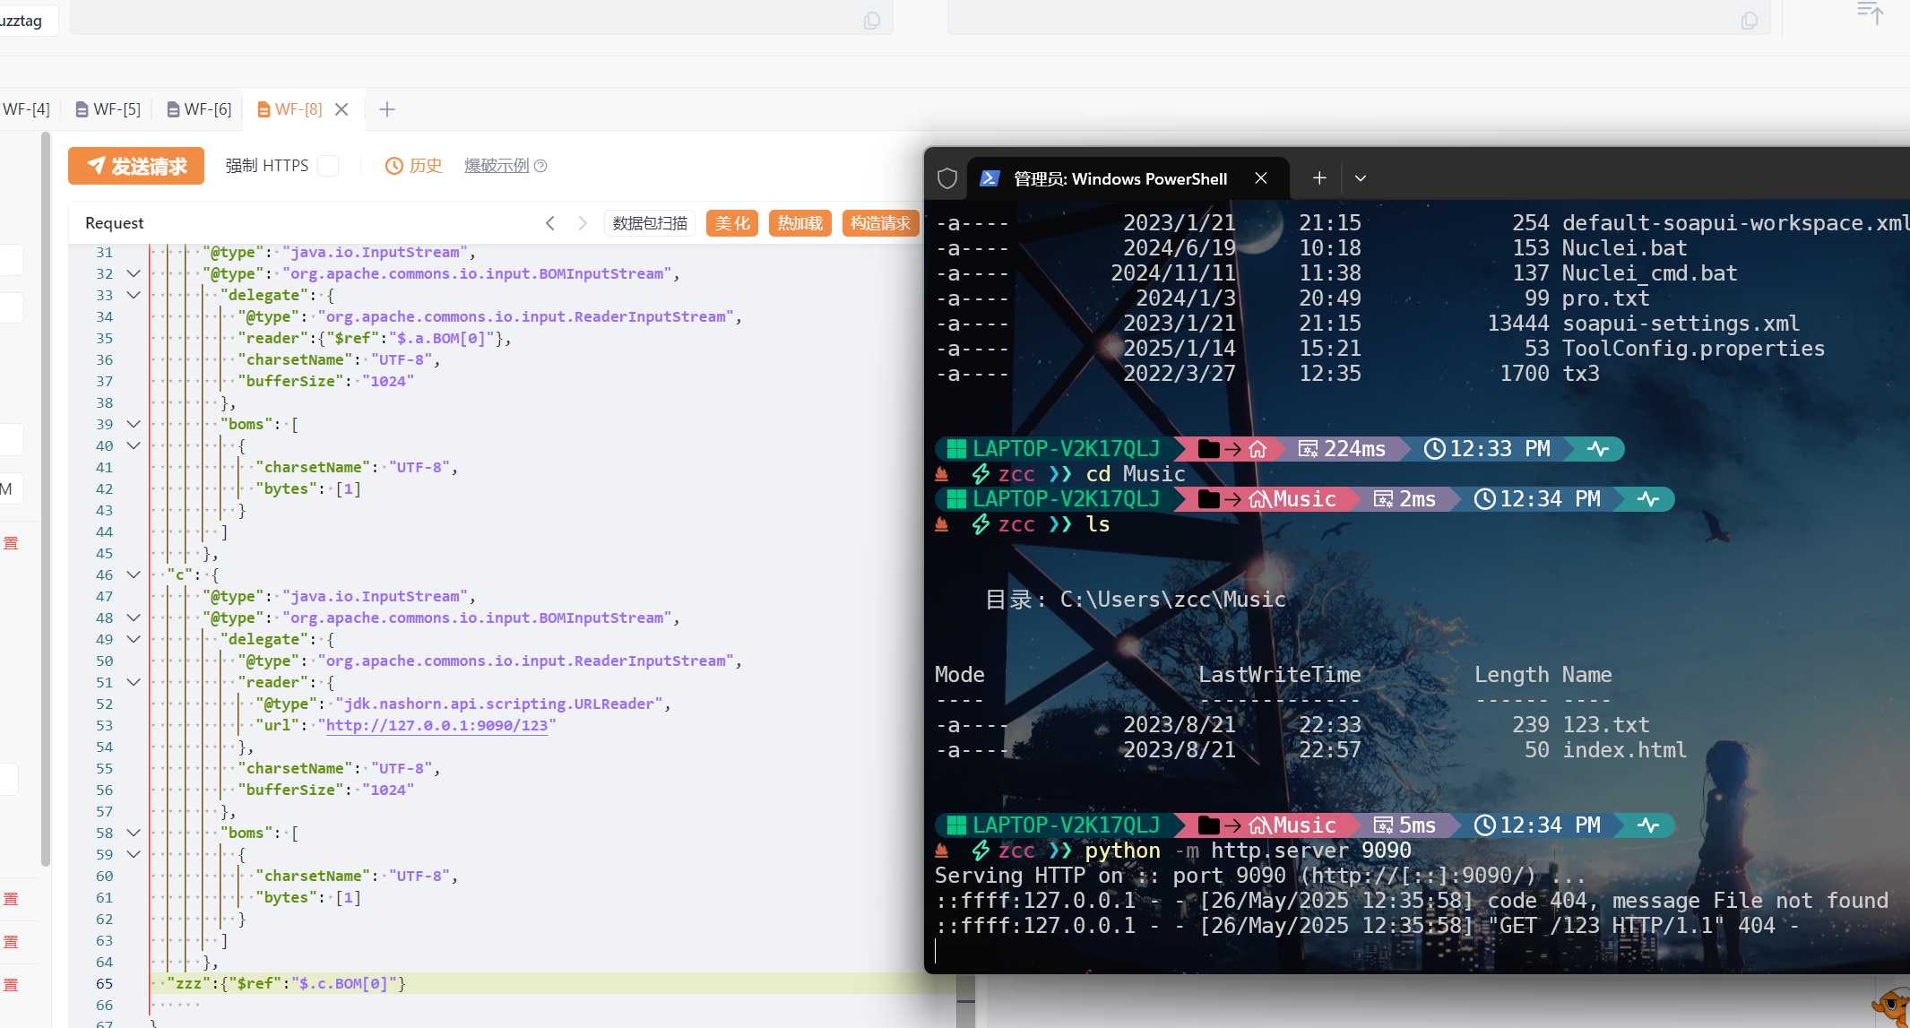
Task: Click pro.txt in terminal listing
Action: point(1605,298)
